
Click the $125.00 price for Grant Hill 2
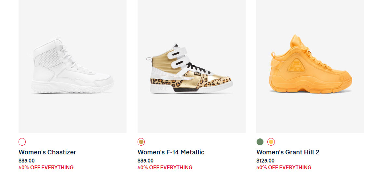pos(265,161)
